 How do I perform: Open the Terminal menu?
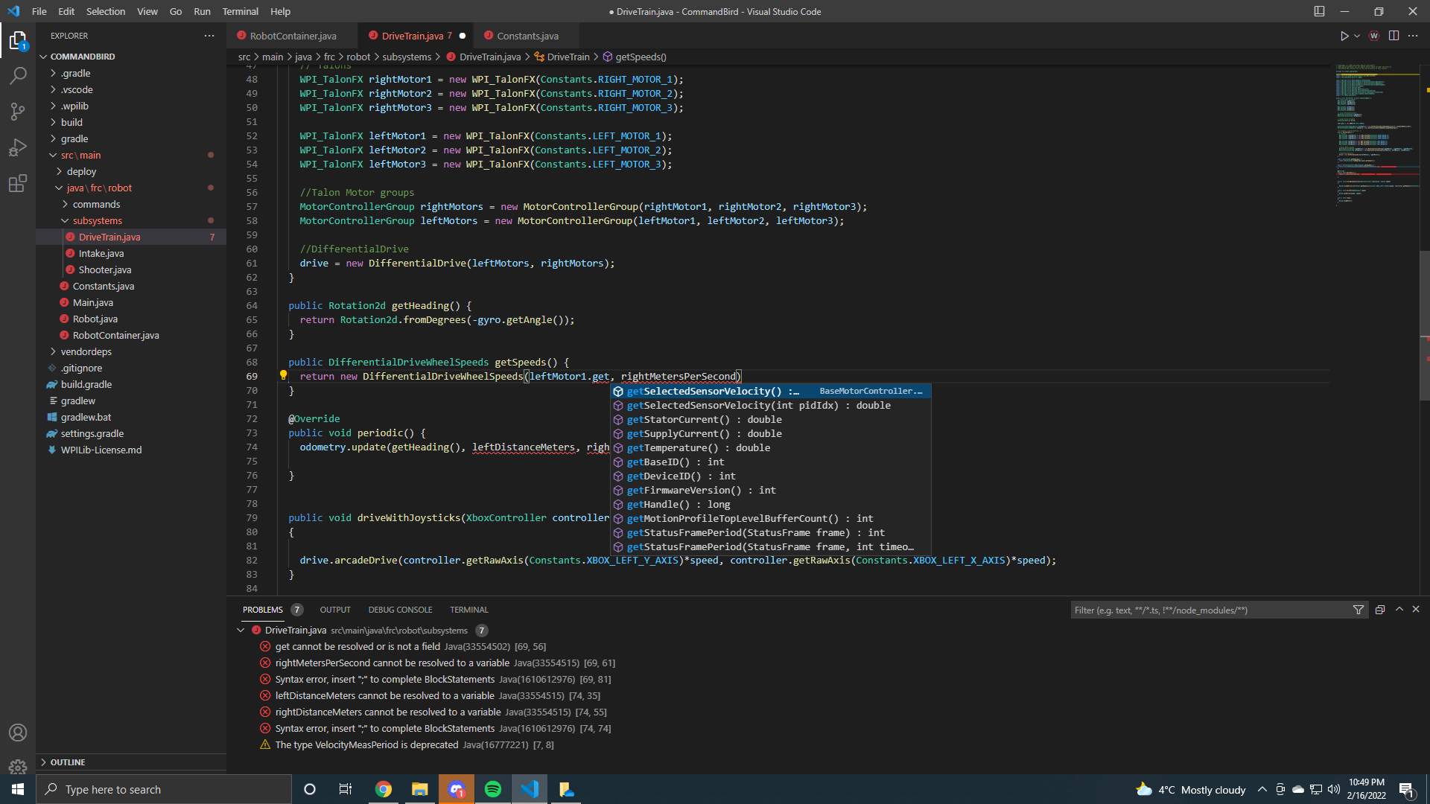tap(240, 11)
